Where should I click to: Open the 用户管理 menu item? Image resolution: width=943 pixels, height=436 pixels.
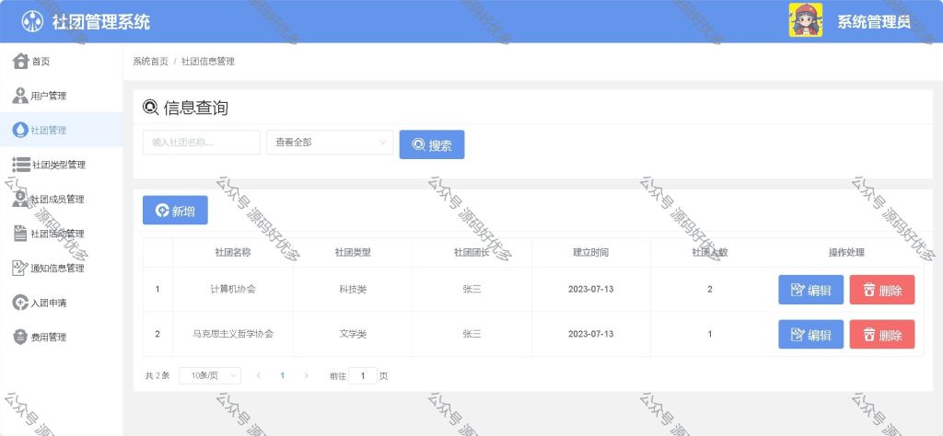coord(62,96)
